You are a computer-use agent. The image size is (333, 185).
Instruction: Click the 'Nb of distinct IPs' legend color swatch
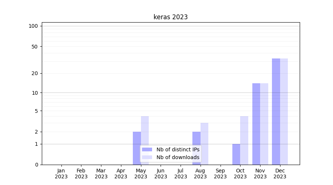point(147,149)
